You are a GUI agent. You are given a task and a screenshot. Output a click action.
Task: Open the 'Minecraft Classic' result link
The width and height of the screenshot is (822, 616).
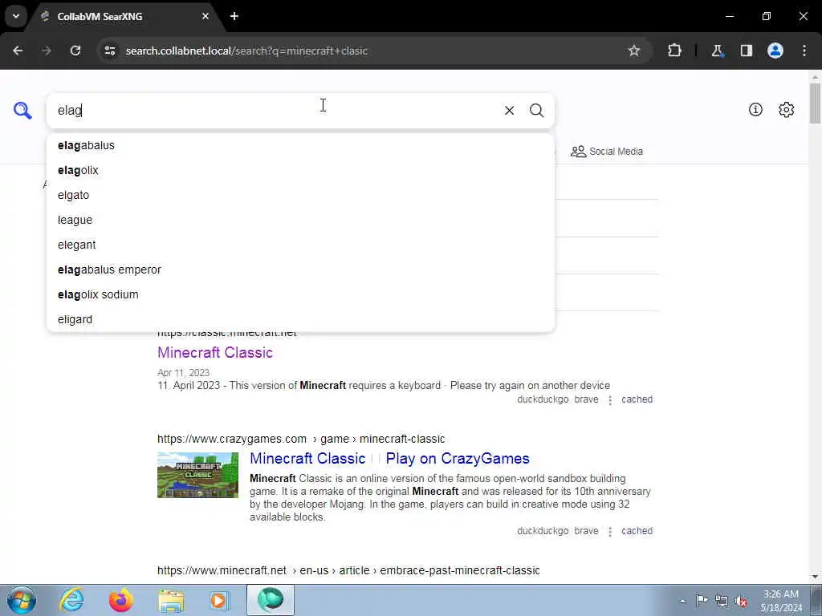point(215,353)
